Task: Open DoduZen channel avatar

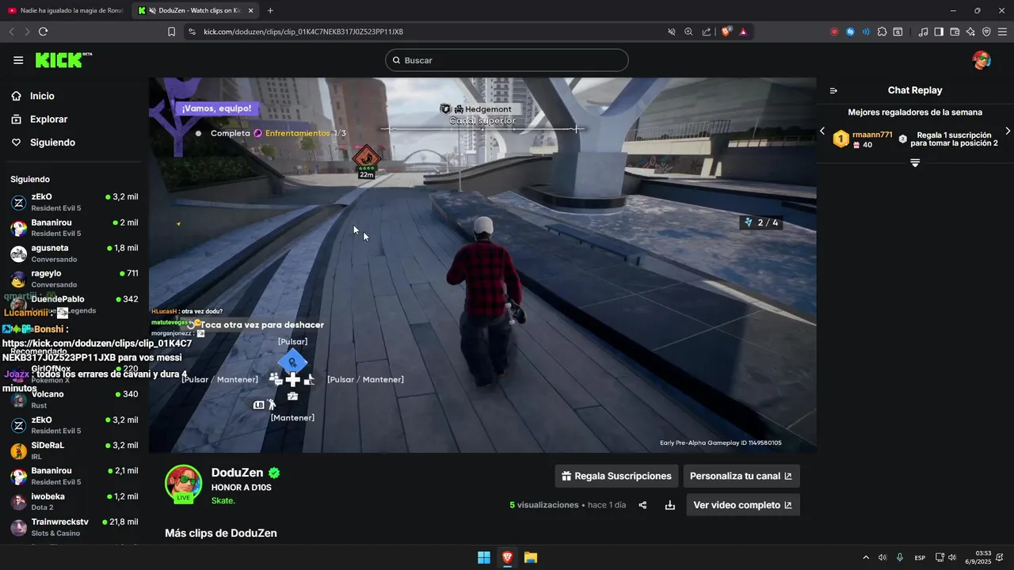Action: pyautogui.click(x=183, y=484)
